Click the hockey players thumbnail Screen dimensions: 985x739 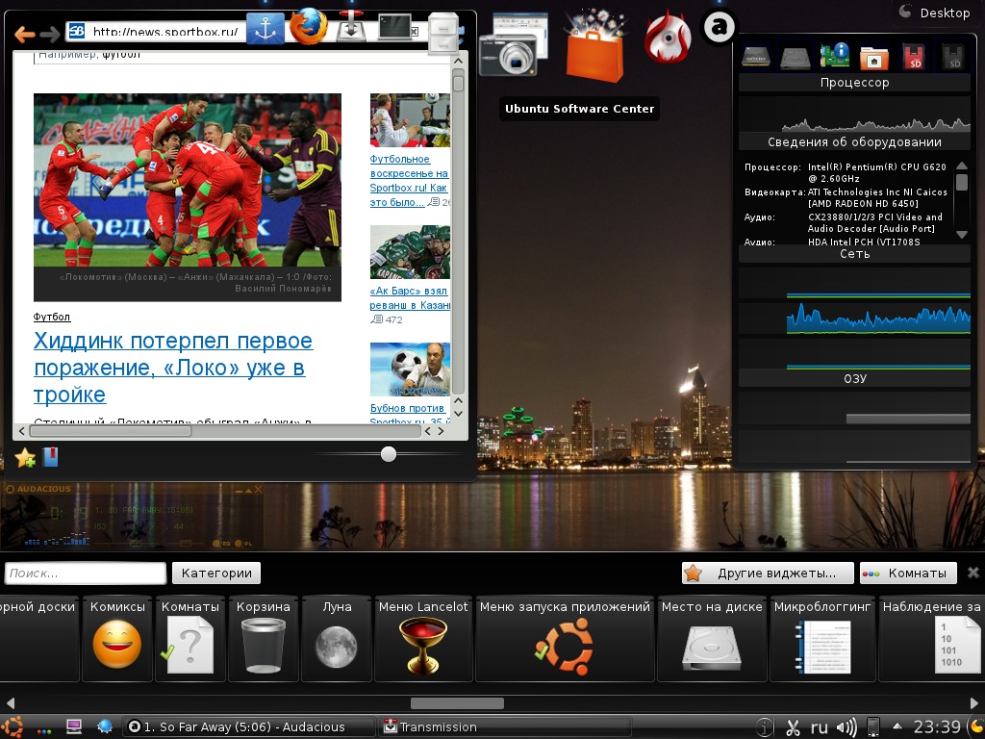coord(410,252)
